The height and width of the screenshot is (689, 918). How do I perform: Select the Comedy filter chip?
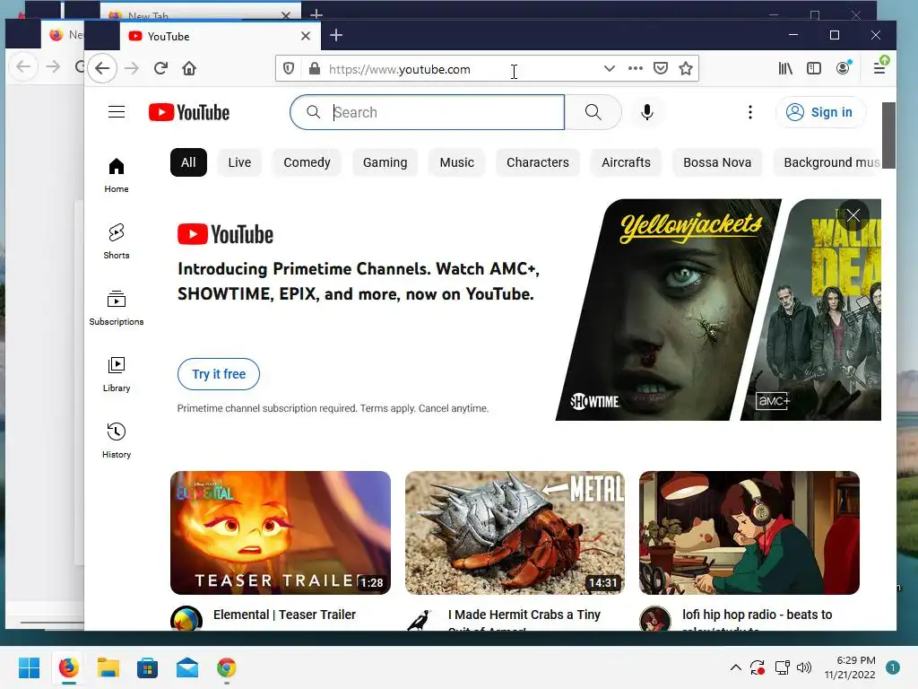click(x=307, y=162)
